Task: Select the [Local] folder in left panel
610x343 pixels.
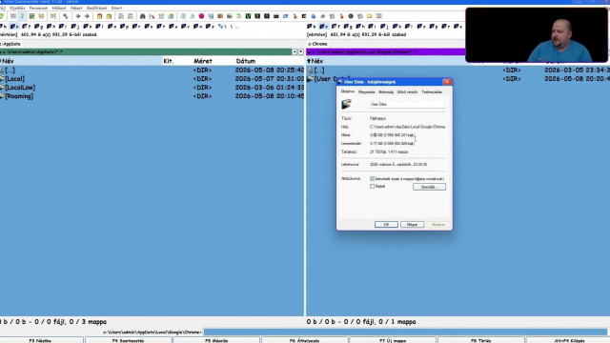Action: tap(14, 79)
